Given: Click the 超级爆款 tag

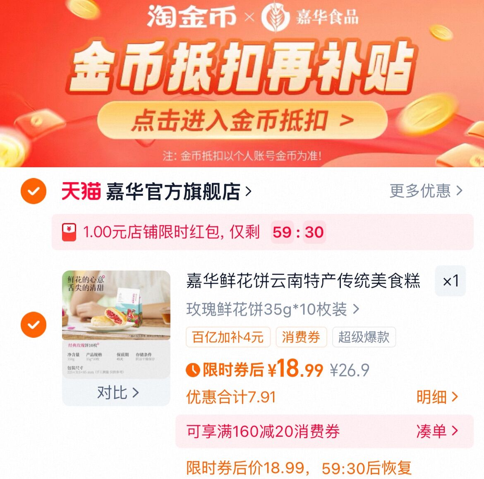Looking at the screenshot, I should [364, 337].
